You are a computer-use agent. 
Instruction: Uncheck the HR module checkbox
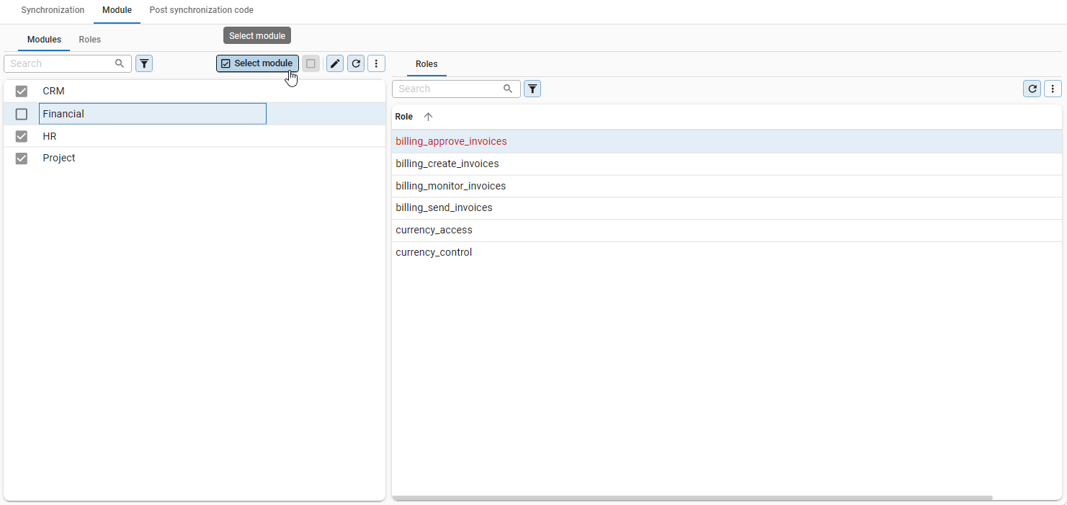pos(22,136)
